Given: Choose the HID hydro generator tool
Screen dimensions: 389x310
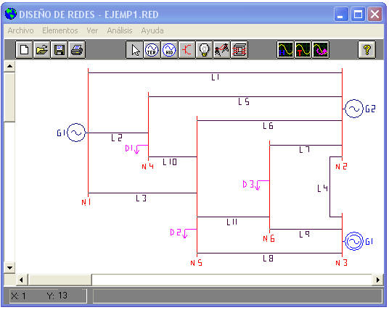Looking at the screenshot, I should 169,50.
